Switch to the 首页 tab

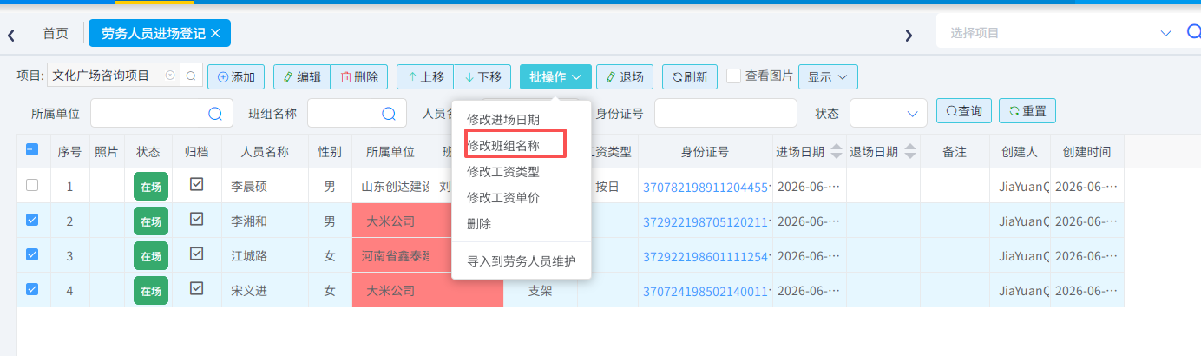click(x=56, y=33)
